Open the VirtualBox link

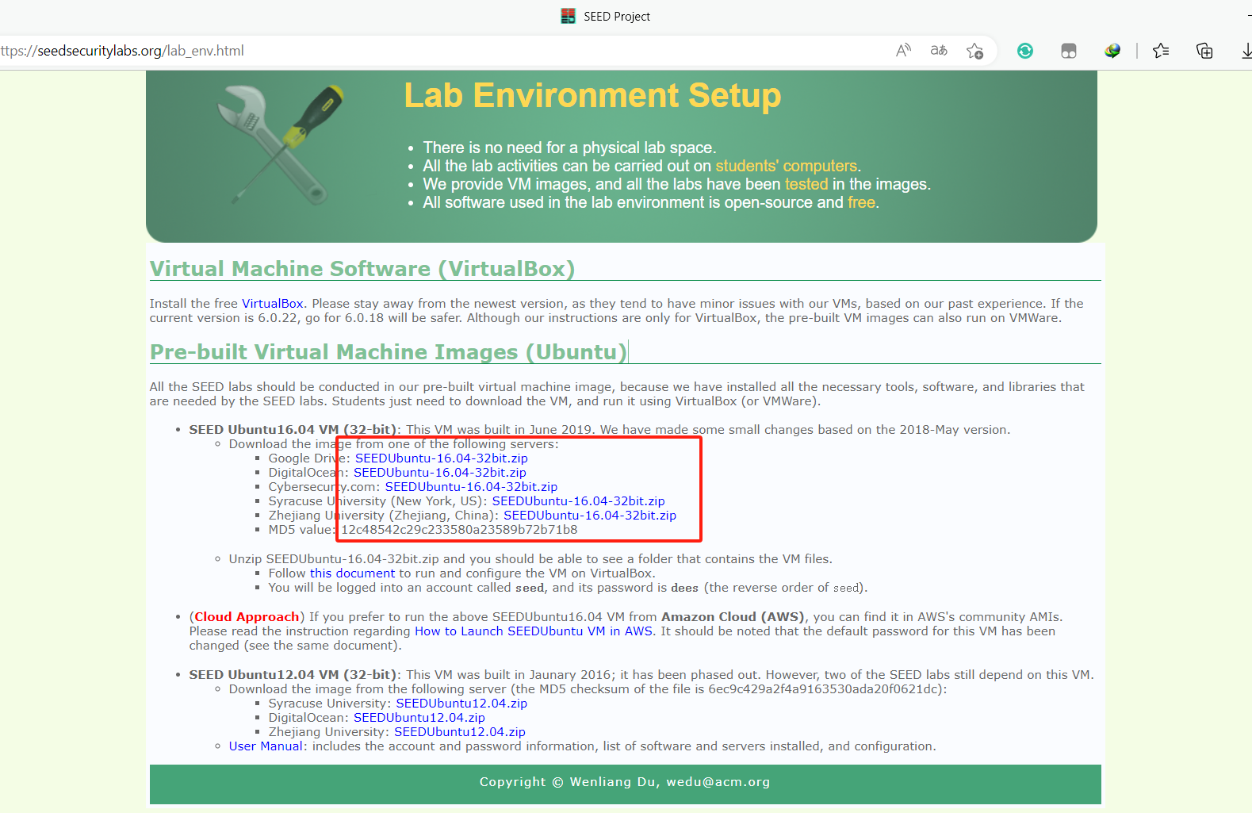pyautogui.click(x=273, y=304)
